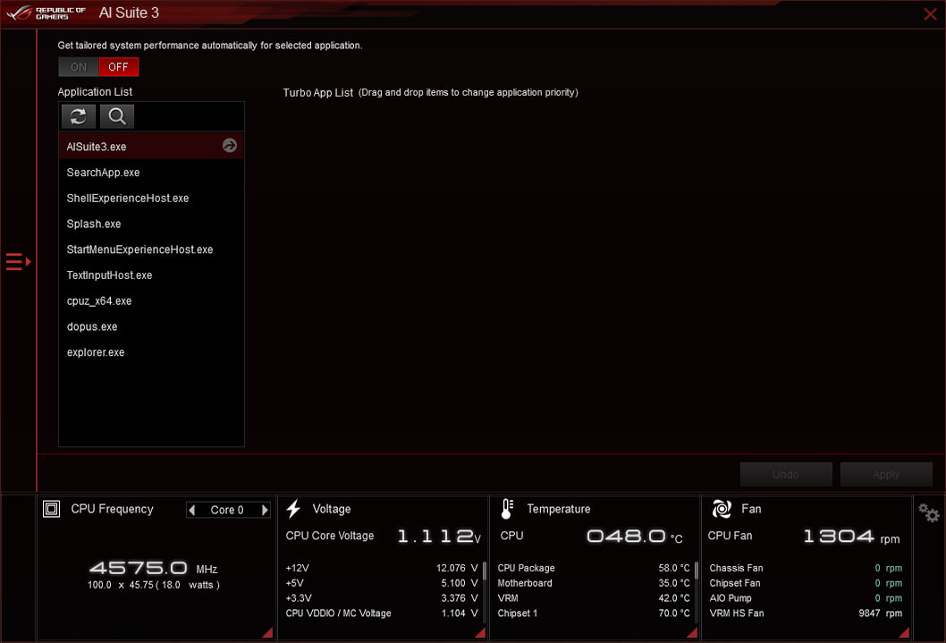Click the CPU Fan 1304 rpm reading
Viewport: 946px width, 643px height.
852,537
